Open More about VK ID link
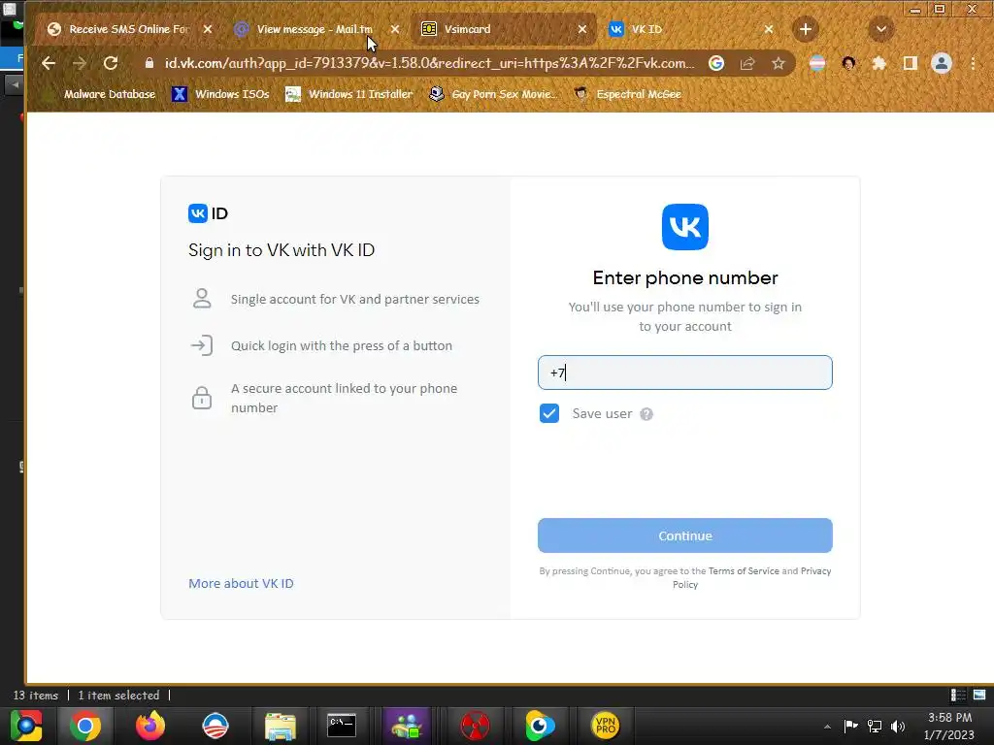The width and height of the screenshot is (994, 745). [x=241, y=583]
